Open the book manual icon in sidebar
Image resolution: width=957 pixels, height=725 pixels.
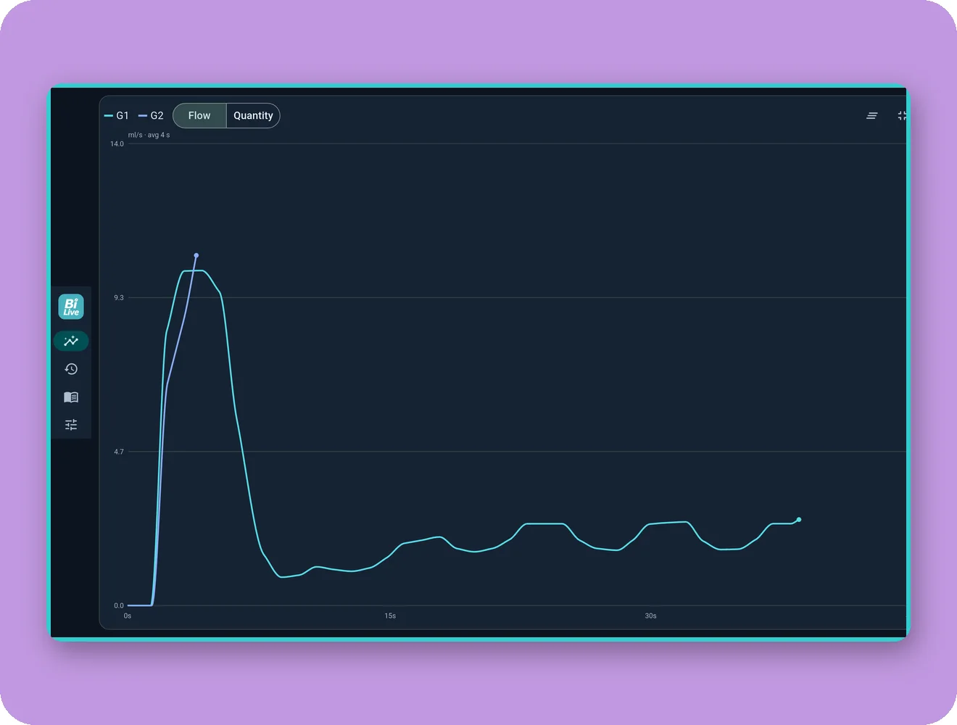(x=71, y=397)
